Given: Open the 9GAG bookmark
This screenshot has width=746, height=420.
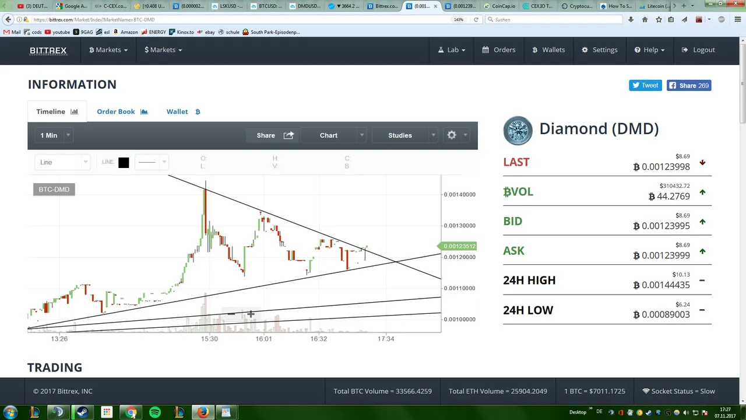Looking at the screenshot, I should 83,32.
